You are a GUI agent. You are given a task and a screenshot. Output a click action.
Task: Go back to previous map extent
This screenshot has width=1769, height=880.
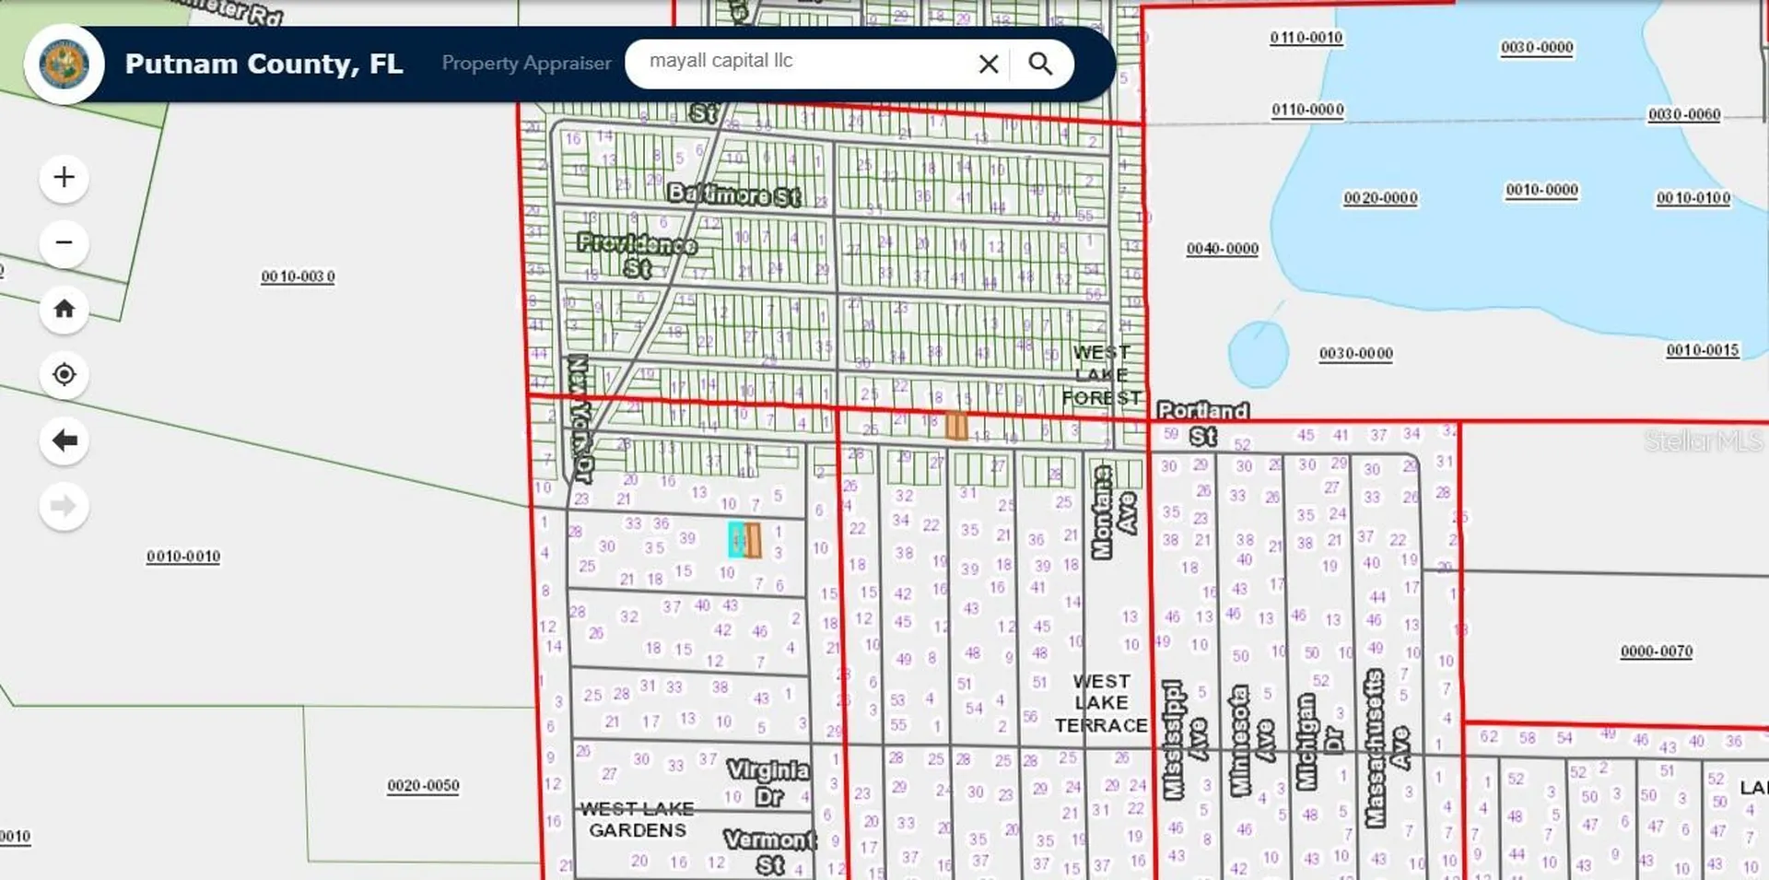[64, 440]
